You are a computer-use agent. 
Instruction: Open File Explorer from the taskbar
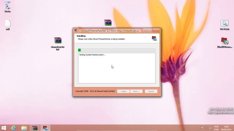click(24, 128)
